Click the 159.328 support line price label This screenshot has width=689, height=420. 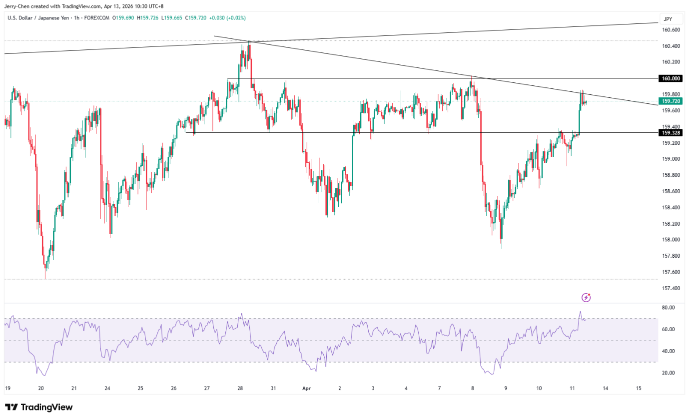pyautogui.click(x=671, y=133)
